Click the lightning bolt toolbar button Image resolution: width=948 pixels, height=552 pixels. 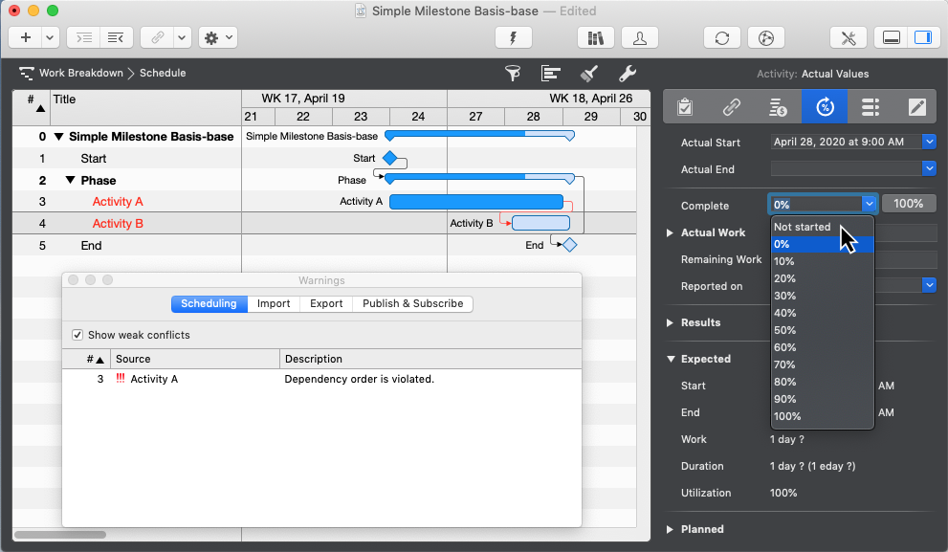[x=514, y=37]
